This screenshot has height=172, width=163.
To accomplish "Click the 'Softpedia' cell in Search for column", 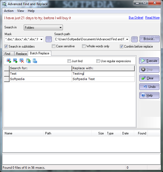I will 40,79.
